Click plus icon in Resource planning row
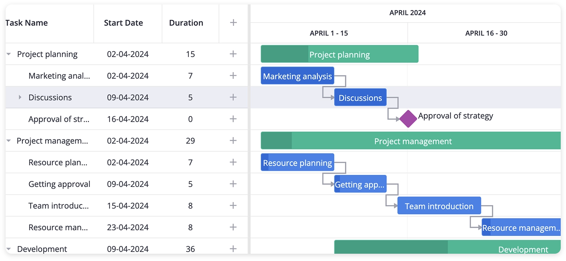The image size is (566, 261). (233, 162)
